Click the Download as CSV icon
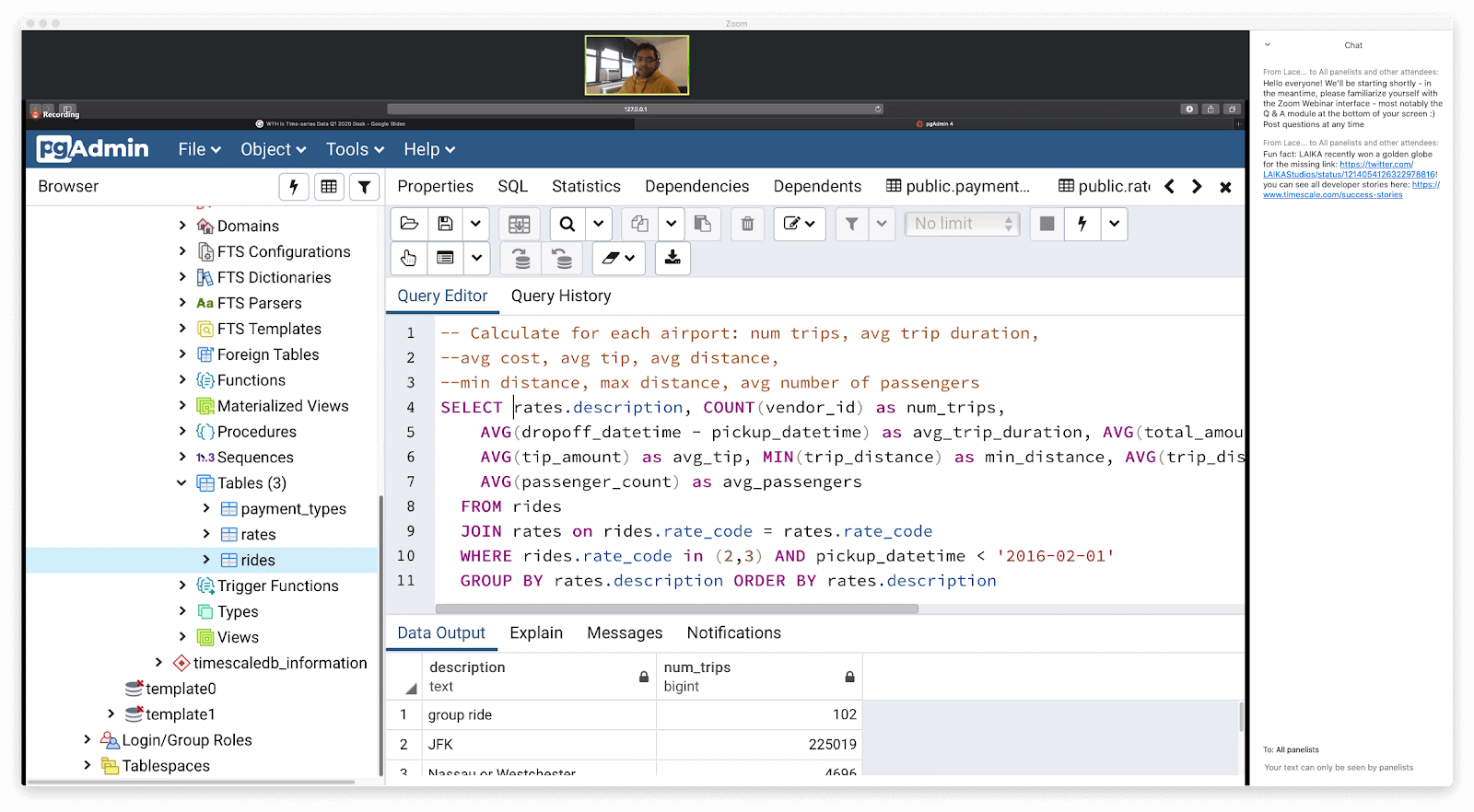Image resolution: width=1474 pixels, height=812 pixels. [673, 259]
